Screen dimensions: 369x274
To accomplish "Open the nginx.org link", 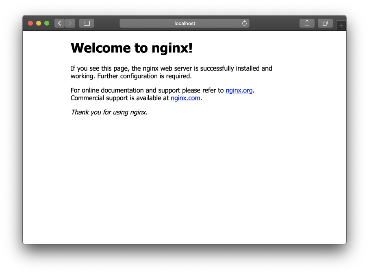I will pos(239,90).
